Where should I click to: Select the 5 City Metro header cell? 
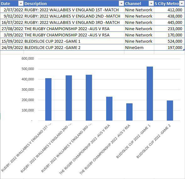[169, 3]
